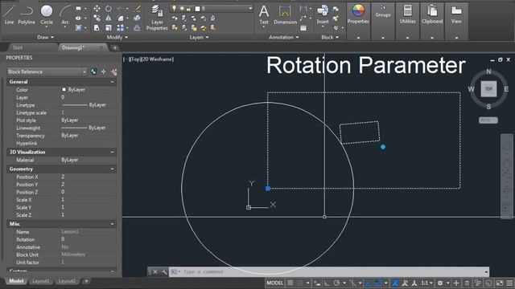
Task: Click Select Objects icon in Properties palette
Action: 104,71
